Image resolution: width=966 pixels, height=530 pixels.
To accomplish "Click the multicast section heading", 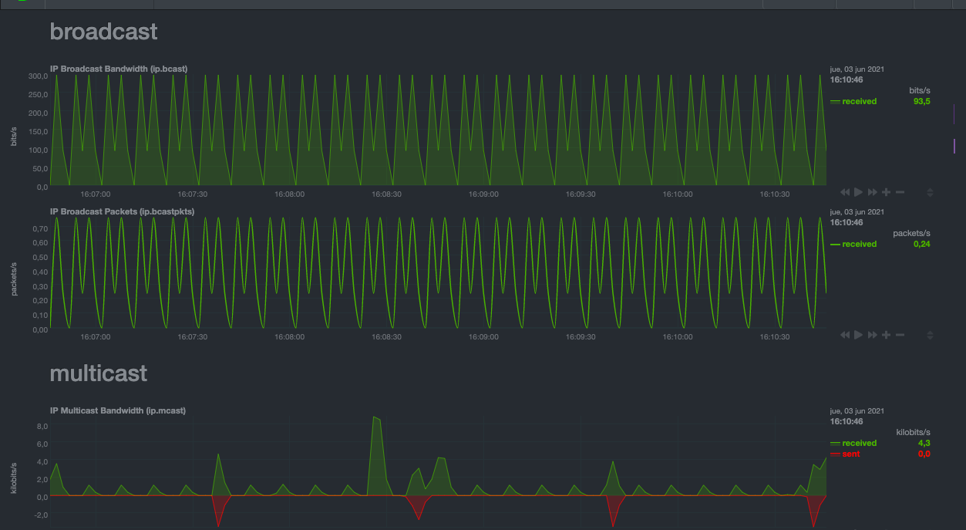I will coord(98,373).
